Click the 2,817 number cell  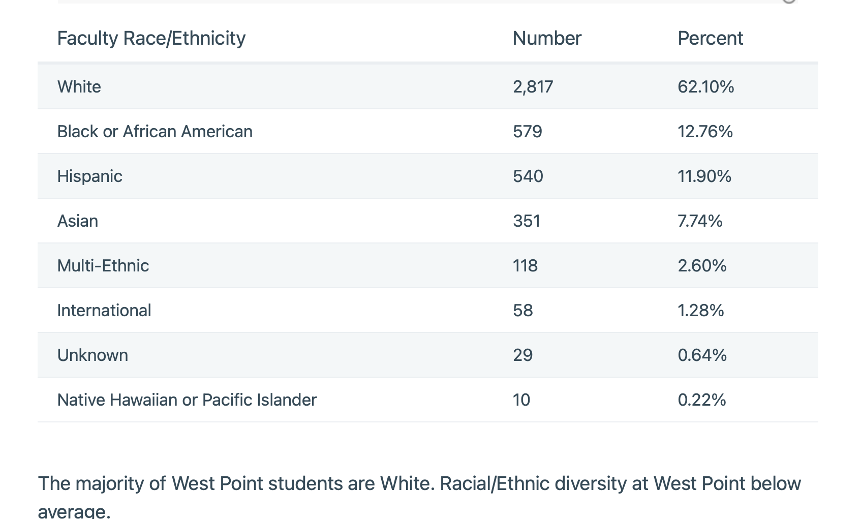(533, 87)
